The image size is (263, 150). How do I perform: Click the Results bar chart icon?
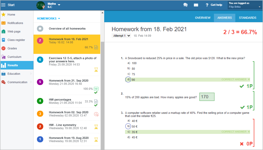(3, 65)
